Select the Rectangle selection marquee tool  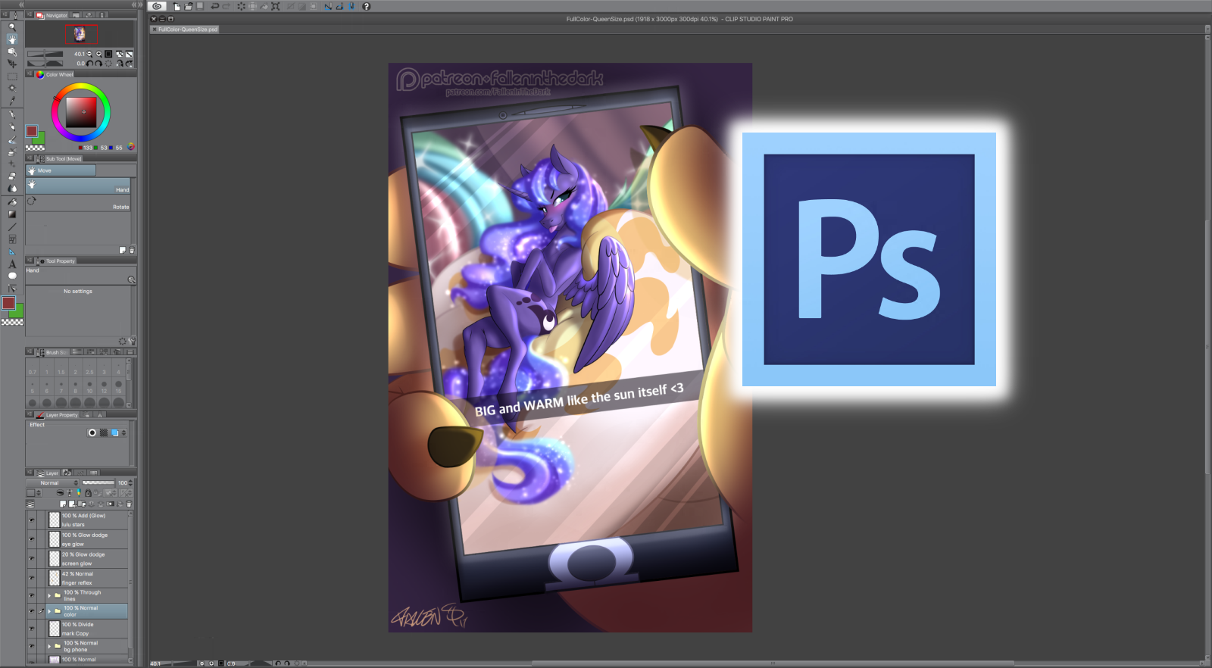point(12,76)
